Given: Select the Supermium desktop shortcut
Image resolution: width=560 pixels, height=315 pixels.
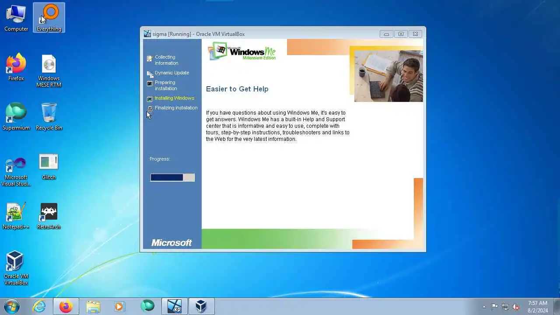Looking at the screenshot, I should pyautogui.click(x=16, y=117).
